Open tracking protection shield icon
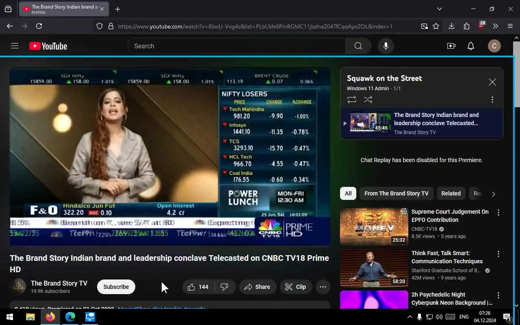520x325 pixels. pos(100,26)
